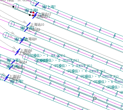
Task: Click the <可操纵> - 4 (QW22B_3) label
Action: pyautogui.click(x=86, y=71)
